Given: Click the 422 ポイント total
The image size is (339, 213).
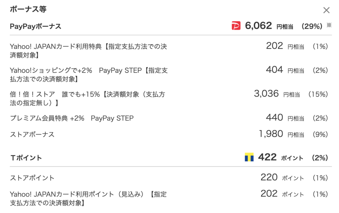Looking at the screenshot, I should pos(280,157).
